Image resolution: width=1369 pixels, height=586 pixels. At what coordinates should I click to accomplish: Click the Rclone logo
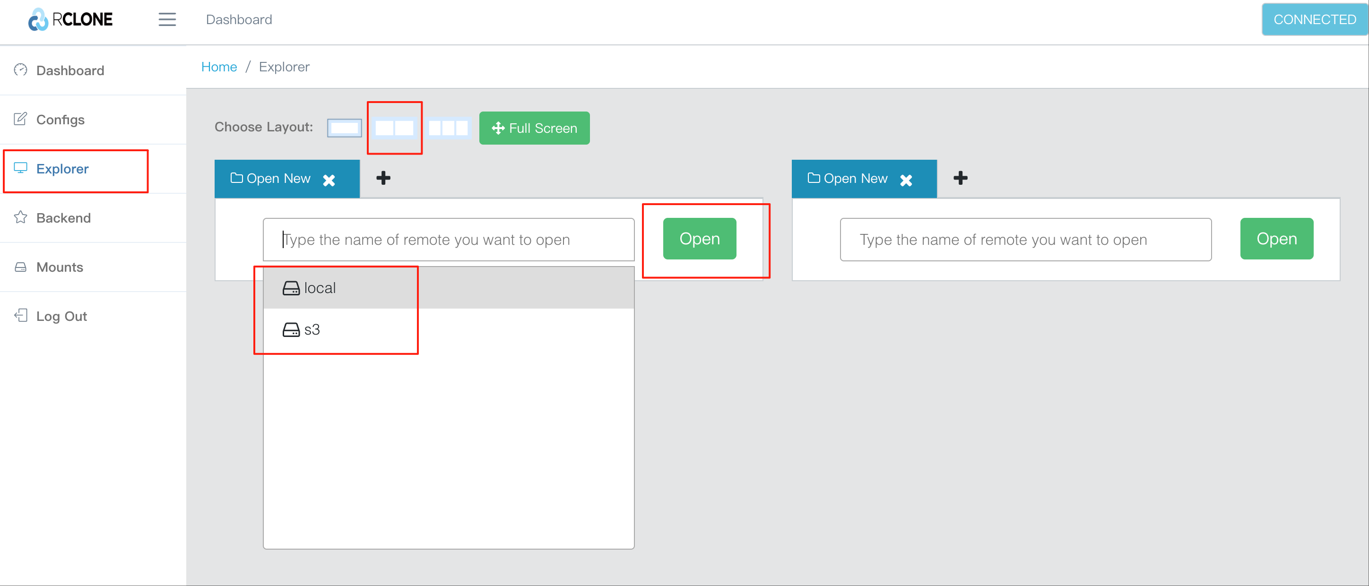70,20
